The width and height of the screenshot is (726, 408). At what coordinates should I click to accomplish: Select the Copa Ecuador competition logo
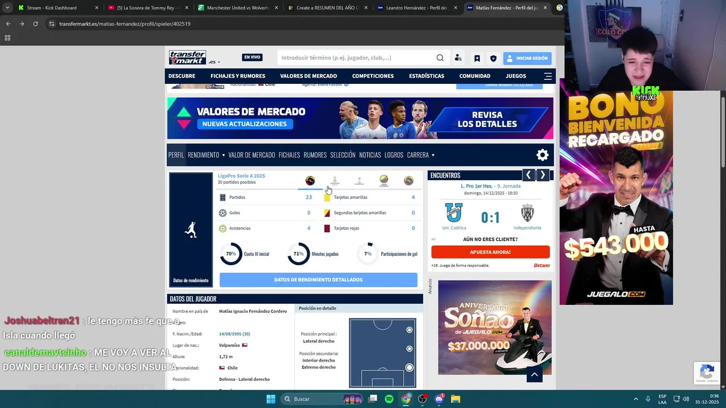click(x=384, y=181)
